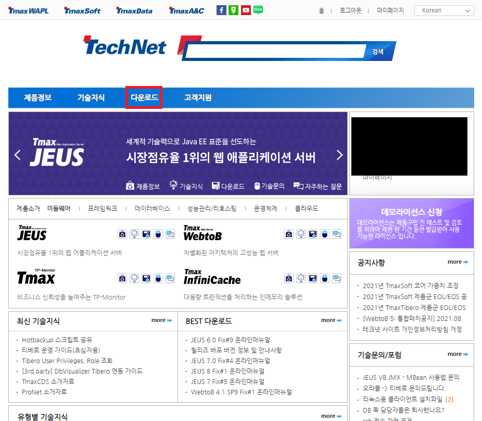The height and width of the screenshot is (421, 482).
Task: Open the blog speech-bubble icon
Action: click(x=258, y=10)
